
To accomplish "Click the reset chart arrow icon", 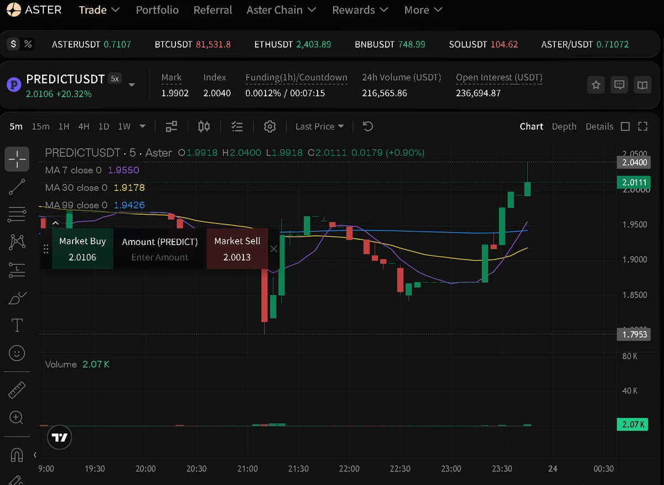I will 368,127.
